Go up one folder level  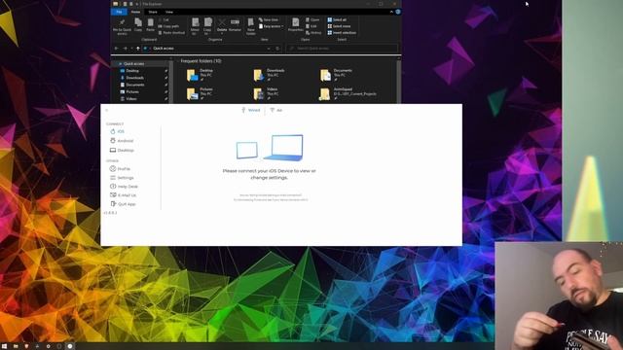point(138,49)
